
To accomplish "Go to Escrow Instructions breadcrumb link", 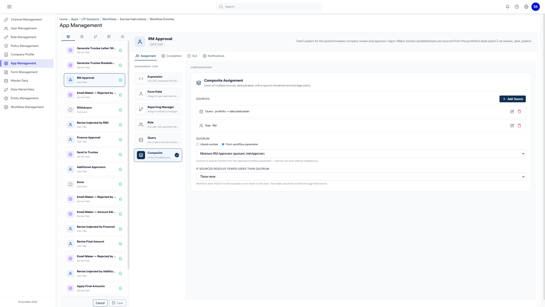I will (x=133, y=19).
